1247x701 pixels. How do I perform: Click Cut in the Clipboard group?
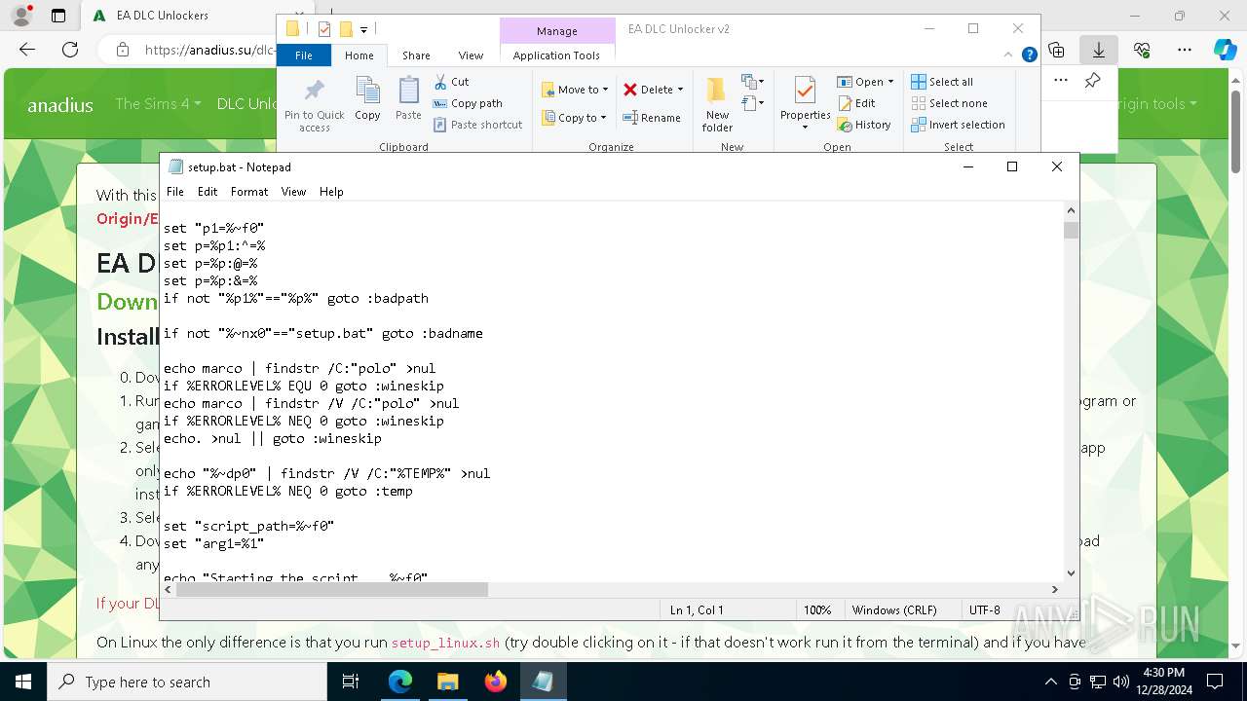coord(451,82)
